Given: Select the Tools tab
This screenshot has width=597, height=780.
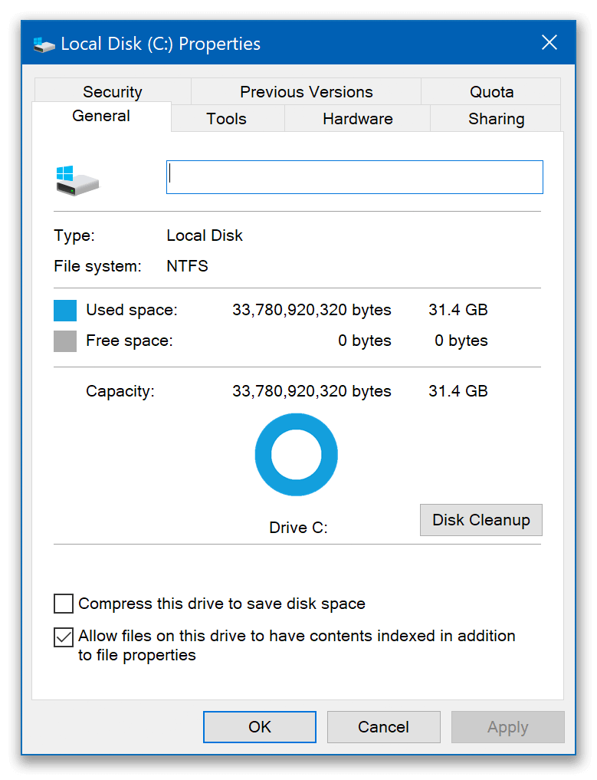Looking at the screenshot, I should pyautogui.click(x=226, y=119).
